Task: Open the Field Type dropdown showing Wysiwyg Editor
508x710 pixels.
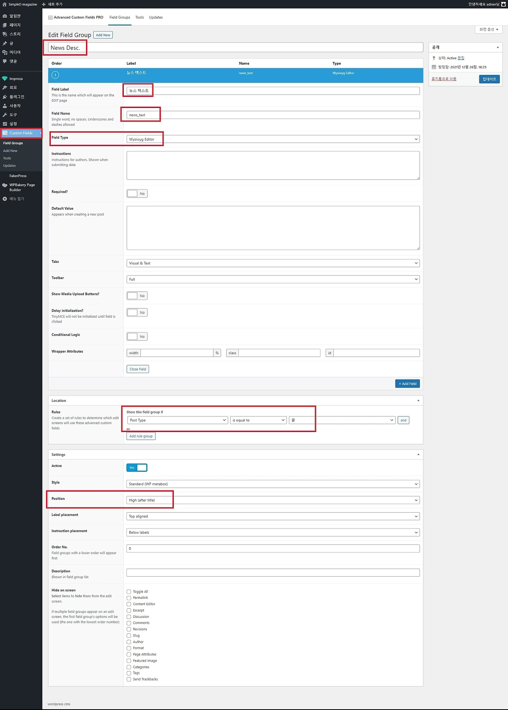Action: (273, 139)
